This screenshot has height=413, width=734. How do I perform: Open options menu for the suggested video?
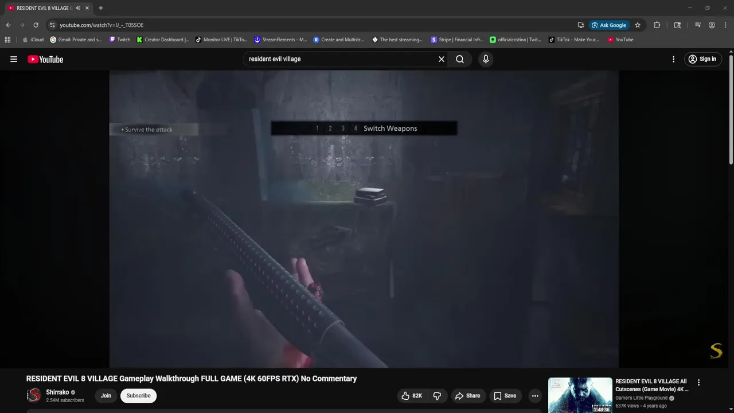698,383
